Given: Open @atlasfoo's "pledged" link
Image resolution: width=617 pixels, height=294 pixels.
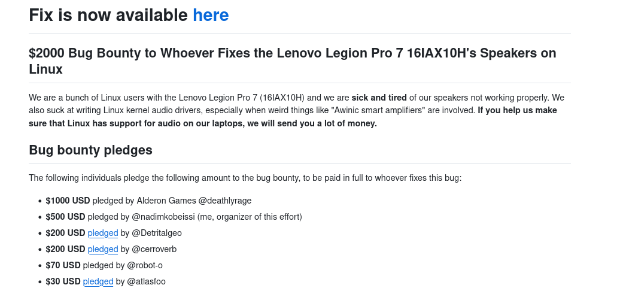Looking at the screenshot, I should pos(98,281).
